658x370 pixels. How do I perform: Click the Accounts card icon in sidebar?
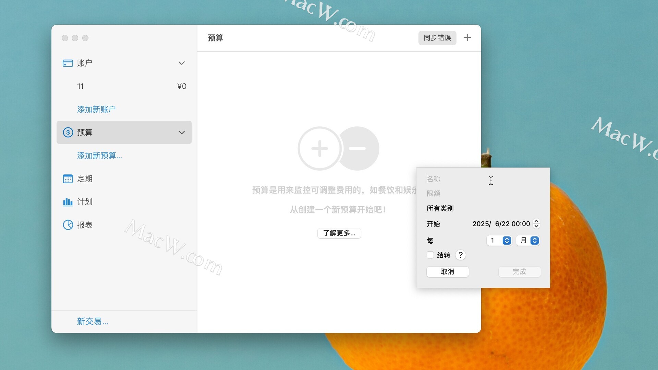coord(68,63)
